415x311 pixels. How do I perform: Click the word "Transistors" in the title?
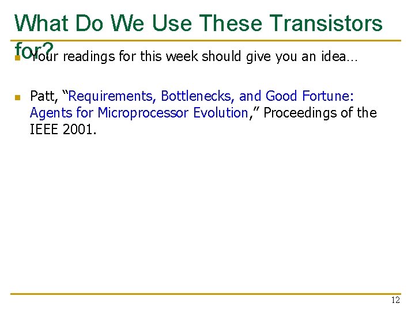click(326, 23)
